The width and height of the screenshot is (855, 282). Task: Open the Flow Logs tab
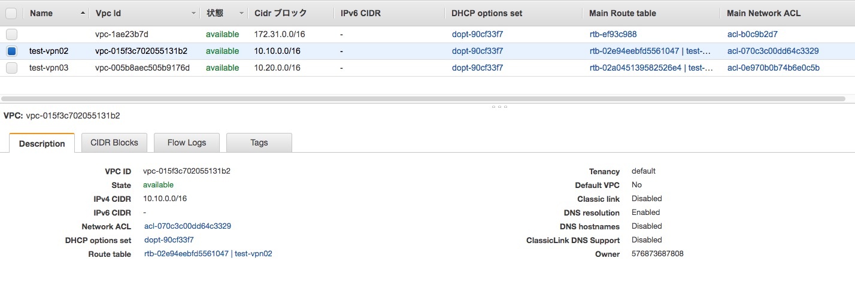click(186, 142)
